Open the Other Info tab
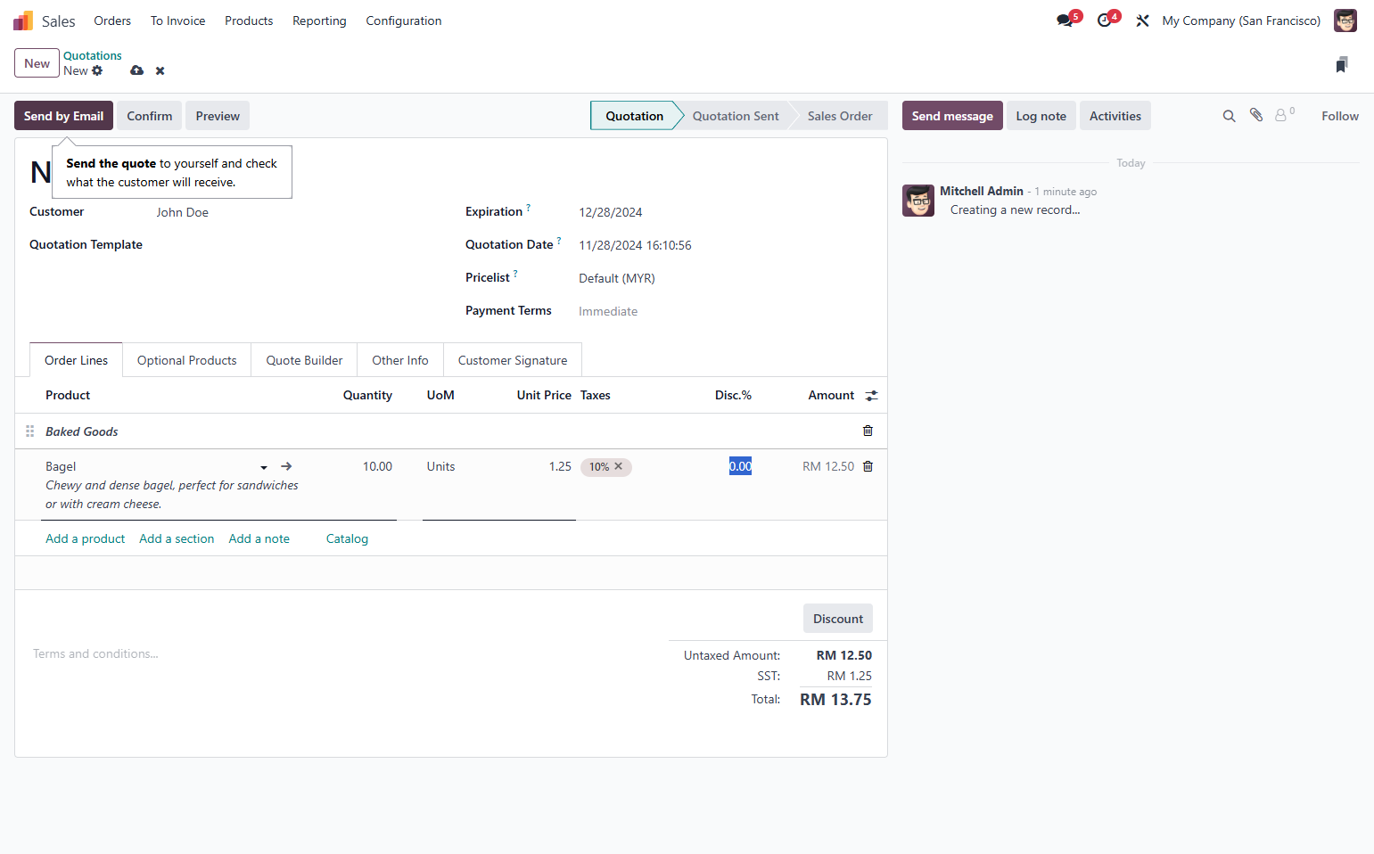 pos(400,360)
